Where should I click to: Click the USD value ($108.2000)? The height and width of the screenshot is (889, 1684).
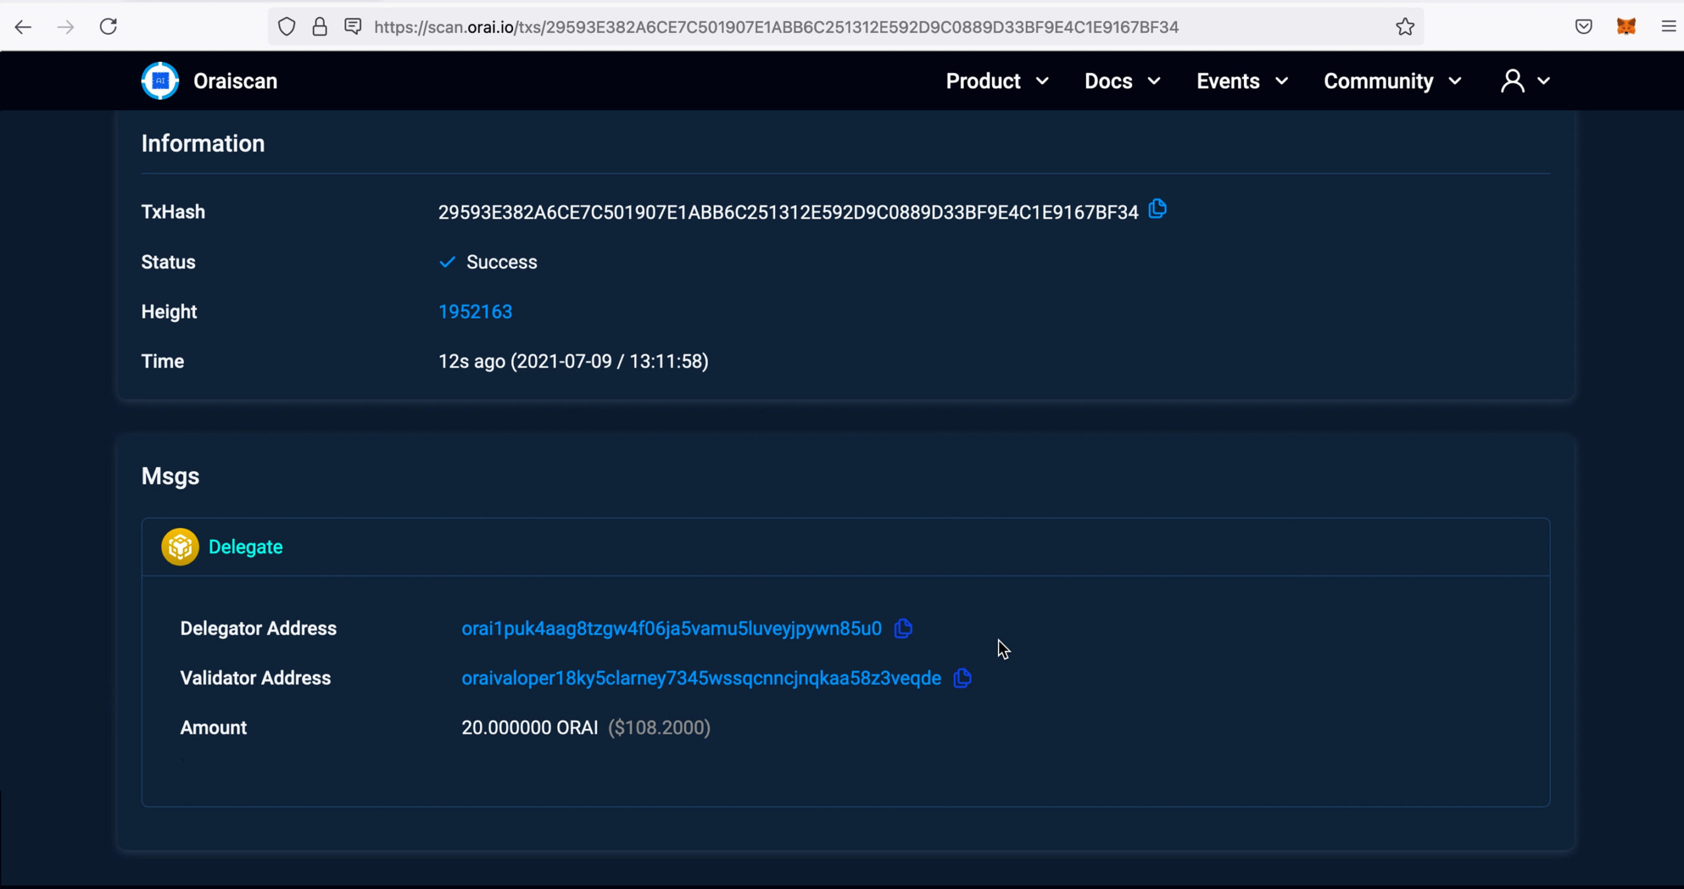[659, 728]
